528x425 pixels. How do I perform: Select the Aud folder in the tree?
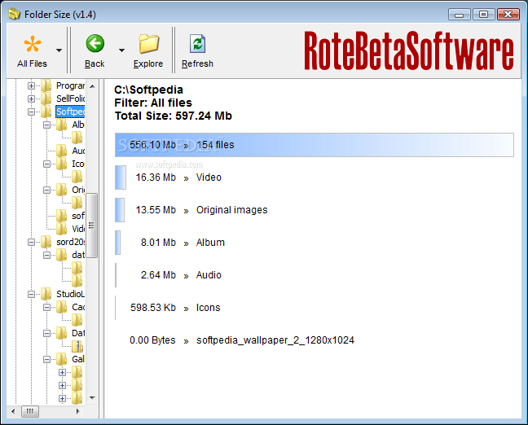point(78,151)
